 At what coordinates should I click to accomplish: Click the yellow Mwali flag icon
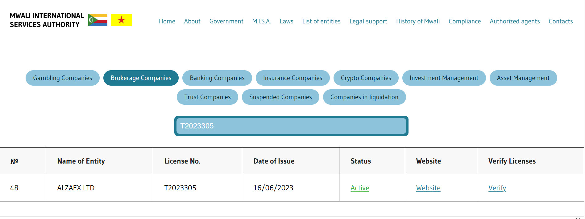coord(121,20)
